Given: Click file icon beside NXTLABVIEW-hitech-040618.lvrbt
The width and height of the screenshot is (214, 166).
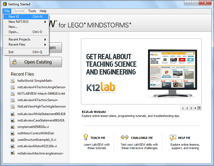Looking at the screenshot, I should coord(13,94).
